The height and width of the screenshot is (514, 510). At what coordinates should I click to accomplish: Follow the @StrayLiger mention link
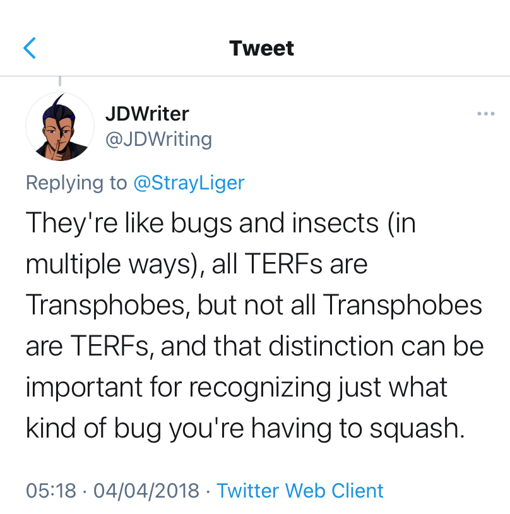(x=189, y=183)
